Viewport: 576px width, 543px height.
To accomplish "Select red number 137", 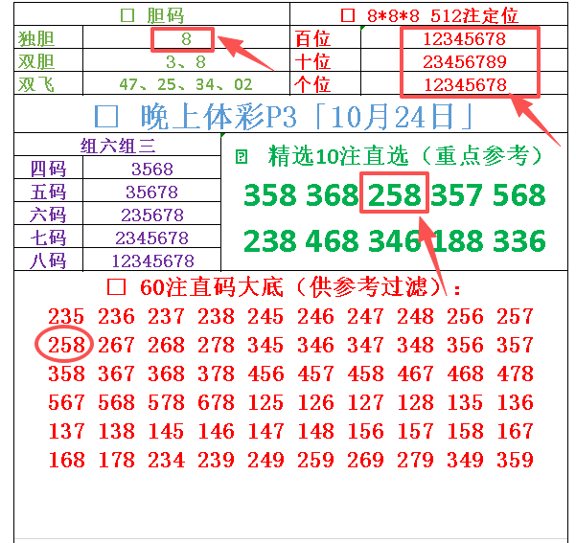I will tap(66, 431).
